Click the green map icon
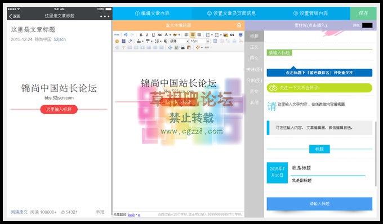This screenshot has height=224, width=383. click(x=176, y=48)
